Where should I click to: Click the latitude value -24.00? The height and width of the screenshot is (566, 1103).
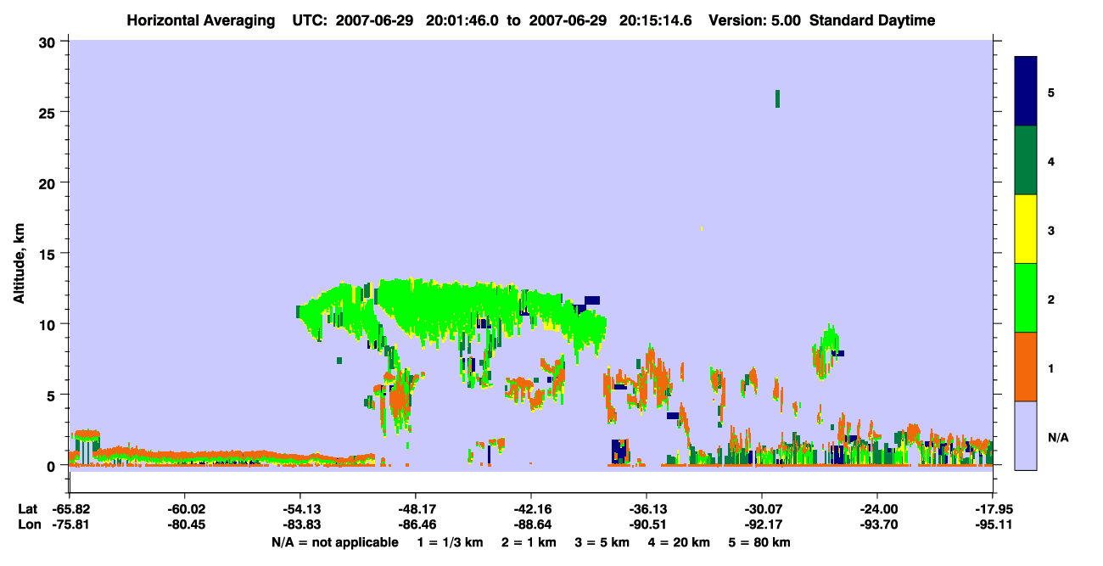877,509
